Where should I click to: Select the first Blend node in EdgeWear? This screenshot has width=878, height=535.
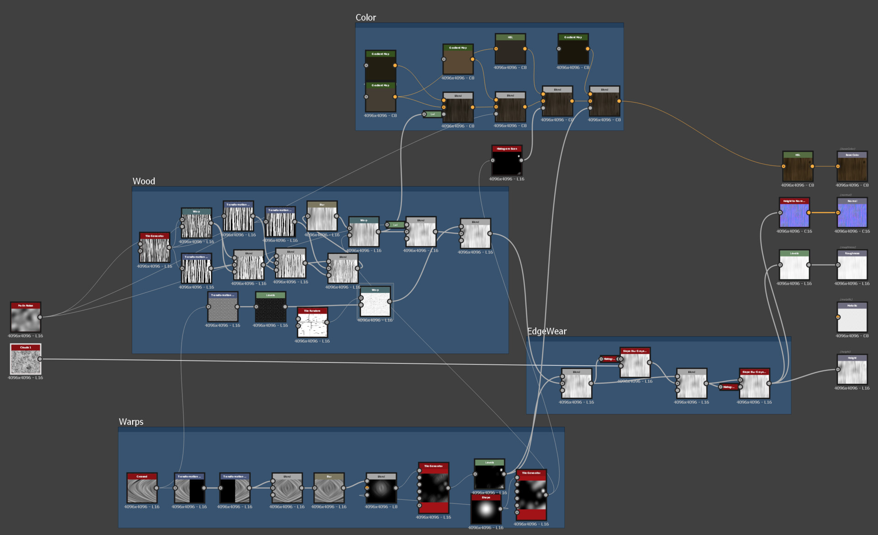[x=577, y=384]
